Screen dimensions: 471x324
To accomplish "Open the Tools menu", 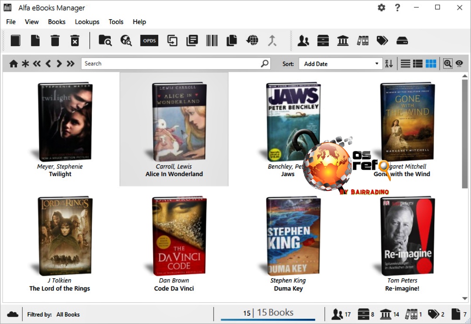I will pos(116,22).
